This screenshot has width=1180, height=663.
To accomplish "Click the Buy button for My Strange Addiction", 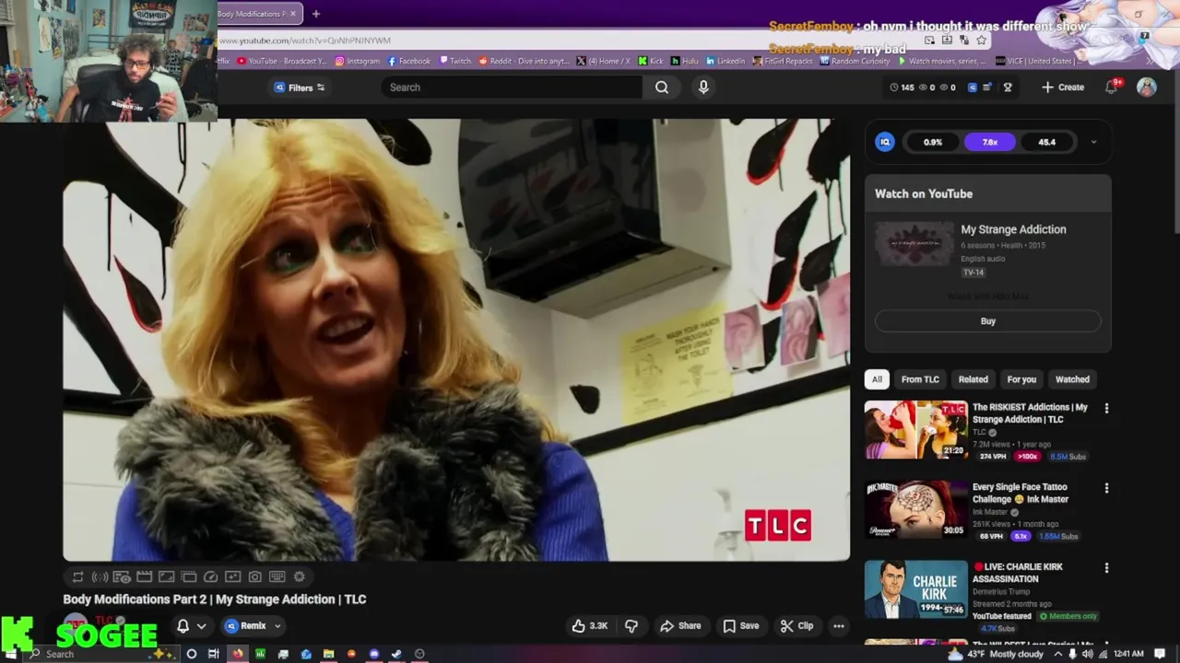I will (987, 321).
